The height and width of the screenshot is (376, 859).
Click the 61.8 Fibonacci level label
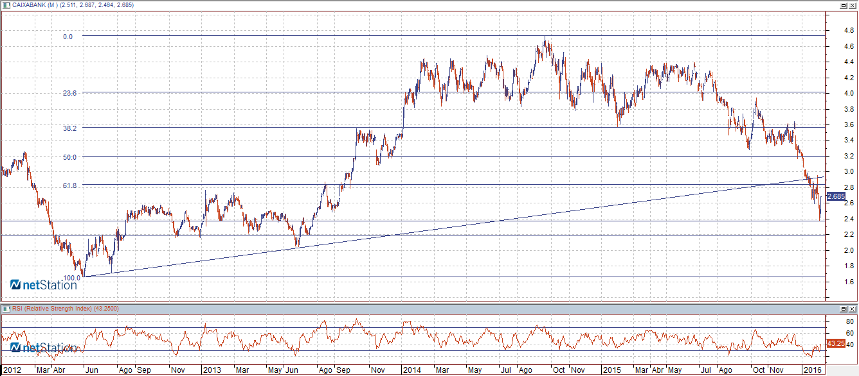click(x=70, y=185)
